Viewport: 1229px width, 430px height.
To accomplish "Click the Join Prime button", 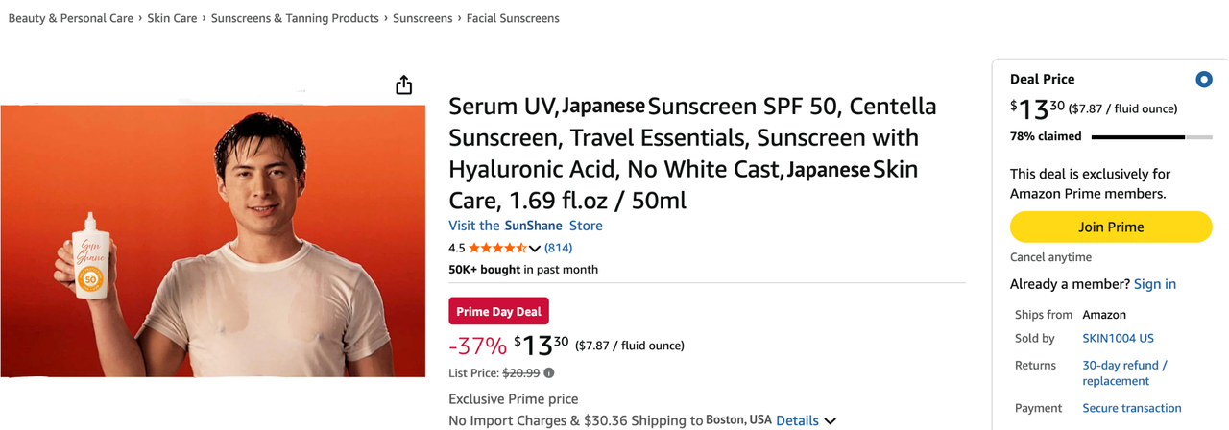I will [x=1111, y=227].
